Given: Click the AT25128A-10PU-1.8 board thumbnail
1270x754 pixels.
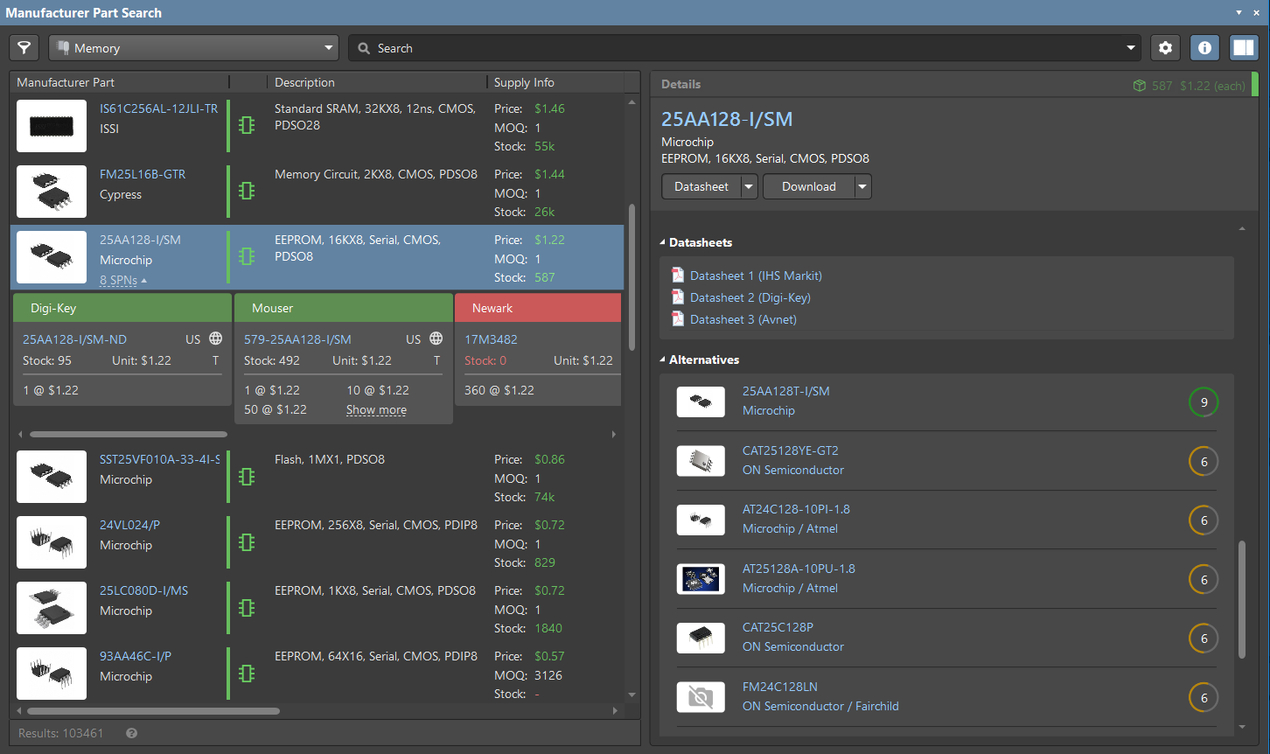Looking at the screenshot, I should tap(701, 579).
